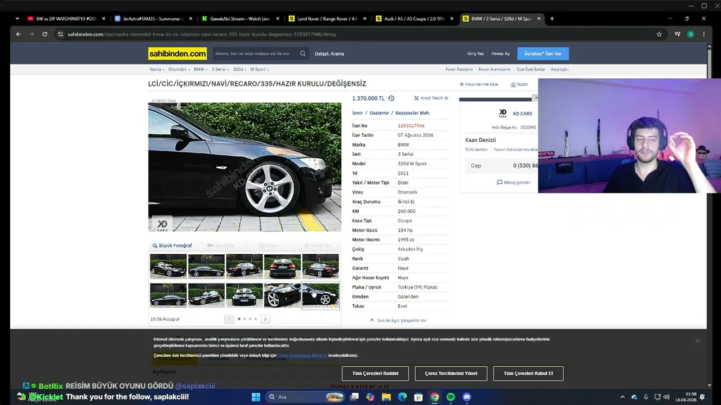Click the star icon for Favorilerime Ekle
Viewport: 721px width, 405px height.
(461, 84)
